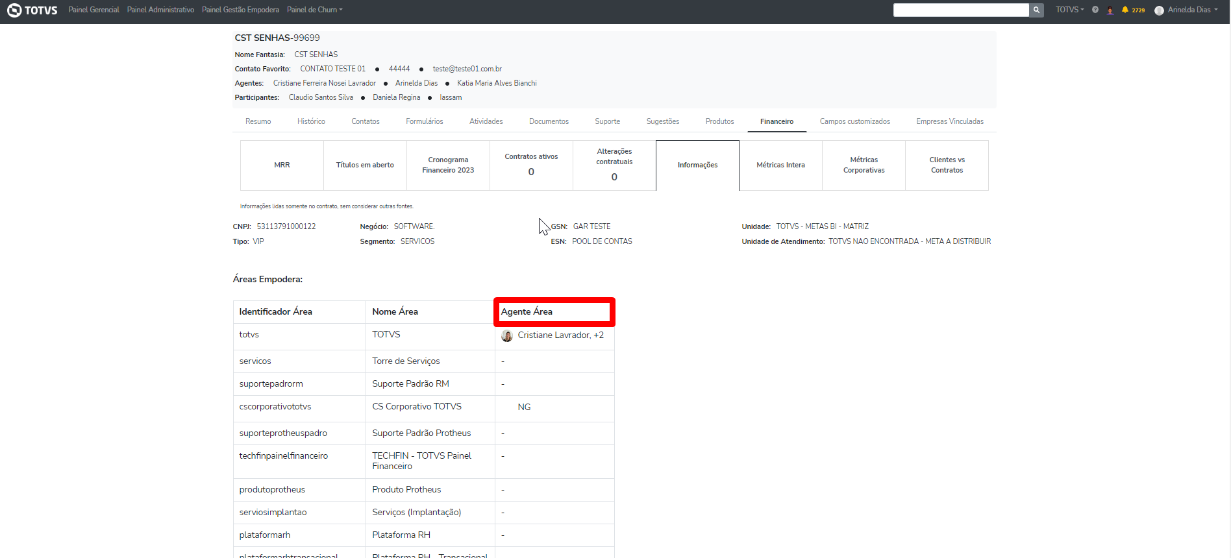The width and height of the screenshot is (1231, 558).
Task: Select the Informações sub-tab
Action: click(697, 165)
